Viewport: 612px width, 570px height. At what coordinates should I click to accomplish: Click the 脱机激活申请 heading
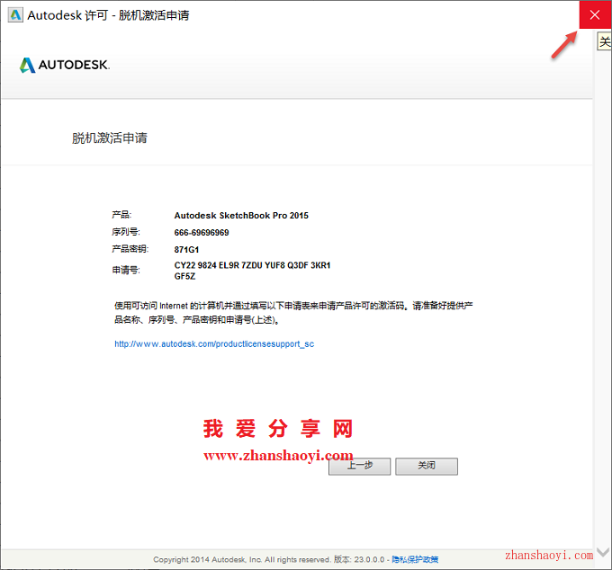(x=110, y=138)
